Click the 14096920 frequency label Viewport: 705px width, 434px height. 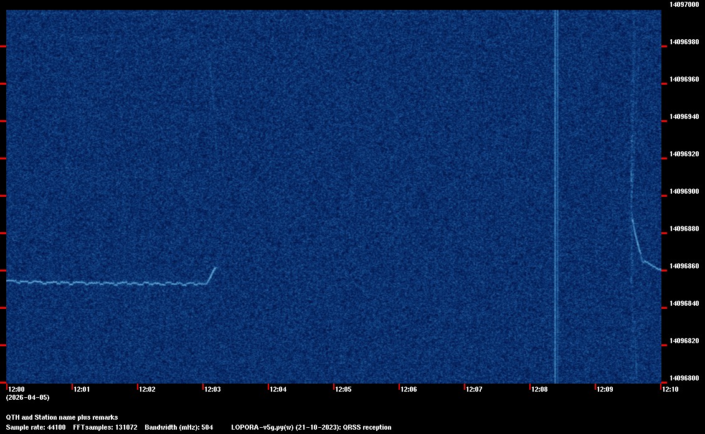(684, 154)
